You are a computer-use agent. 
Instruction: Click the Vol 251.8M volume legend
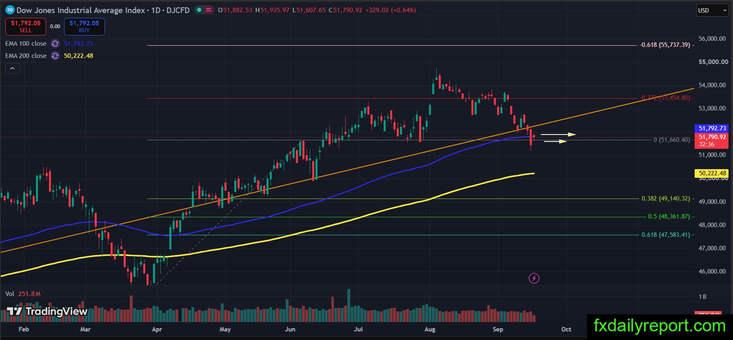click(23, 294)
